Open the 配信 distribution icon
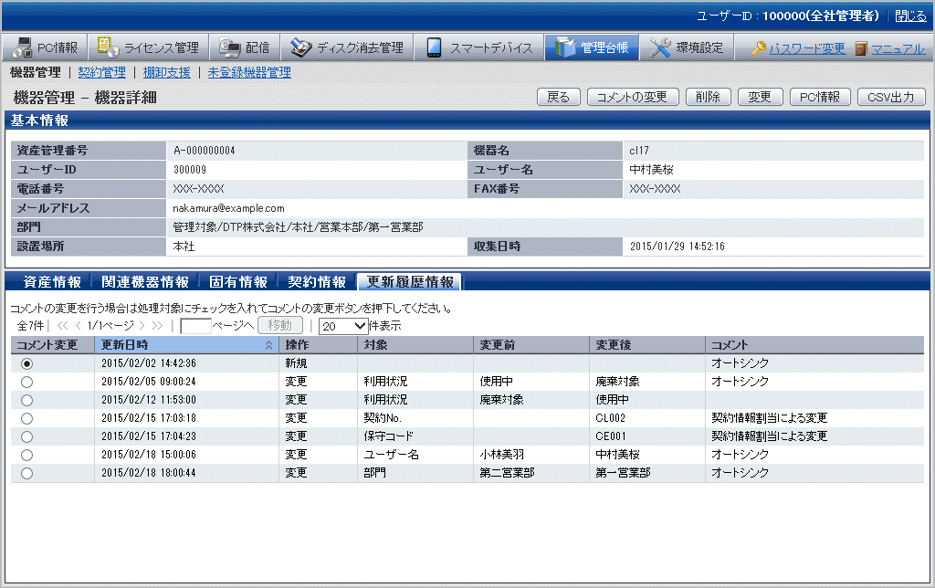 point(230,48)
